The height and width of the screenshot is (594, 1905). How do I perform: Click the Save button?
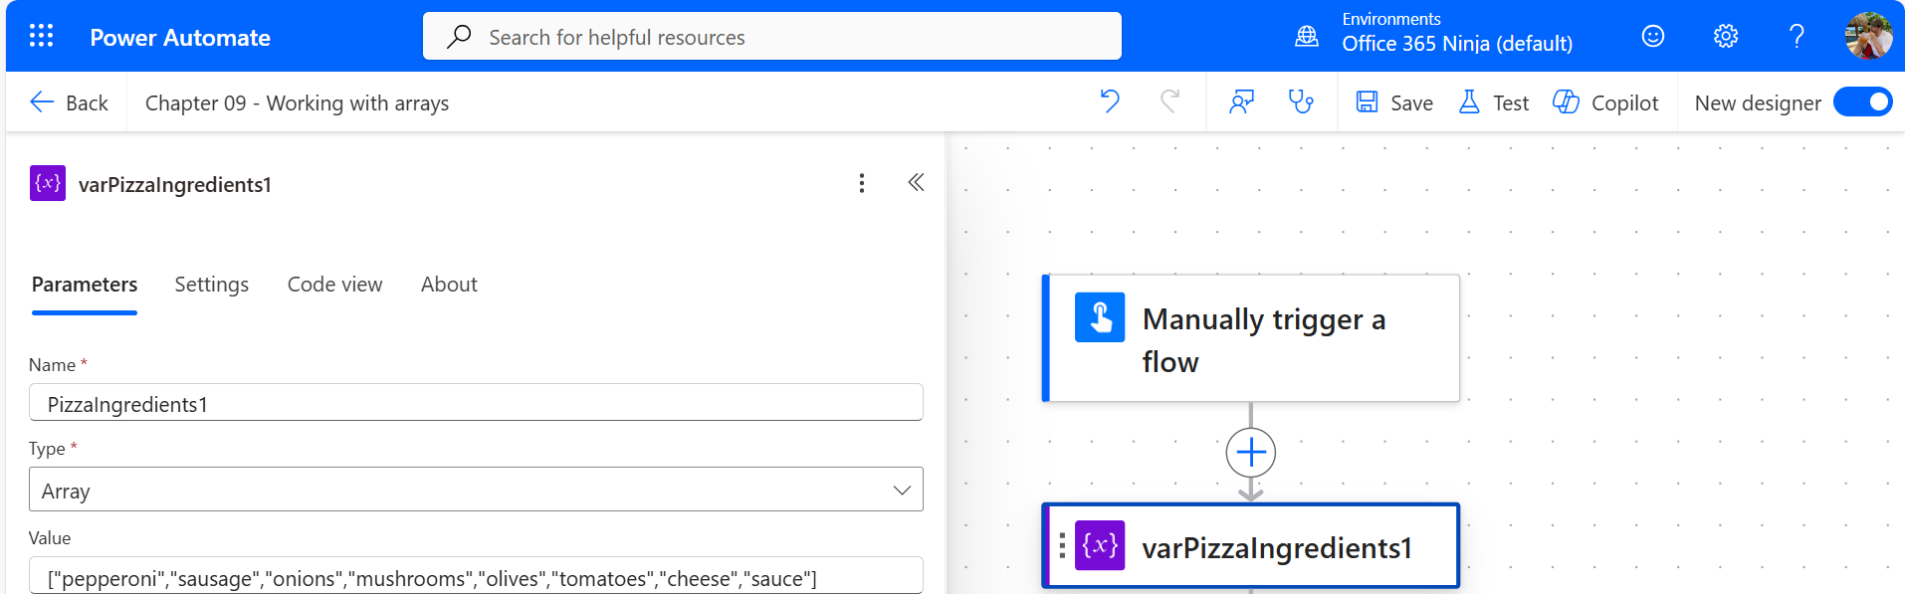tap(1394, 102)
